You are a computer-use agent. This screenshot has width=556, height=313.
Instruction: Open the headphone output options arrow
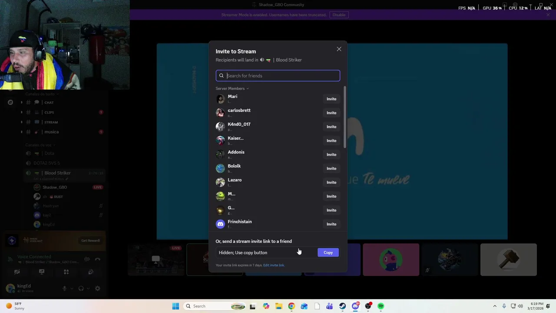(x=88, y=288)
